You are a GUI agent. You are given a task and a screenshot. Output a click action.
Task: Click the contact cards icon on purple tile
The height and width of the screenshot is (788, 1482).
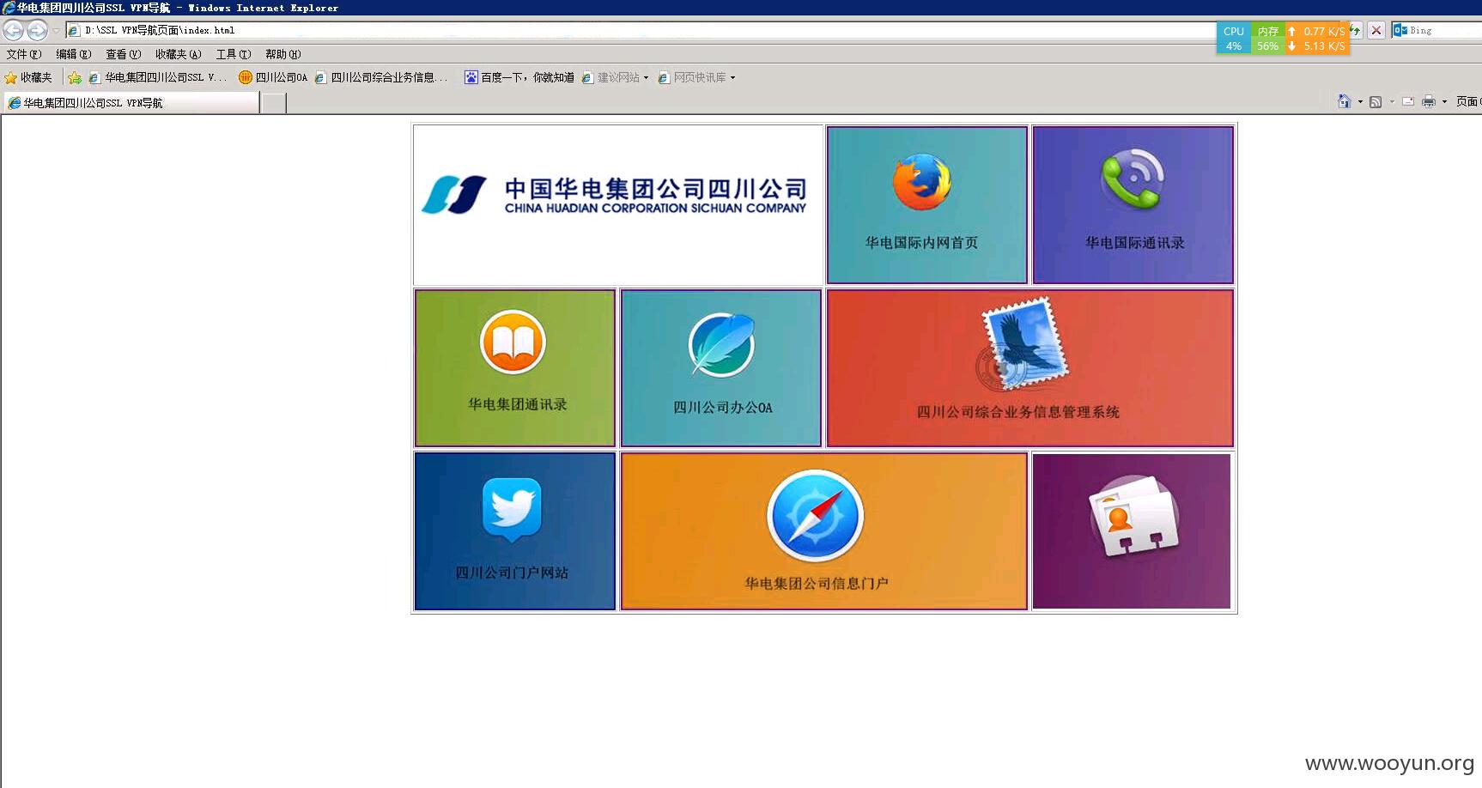pos(1133,517)
